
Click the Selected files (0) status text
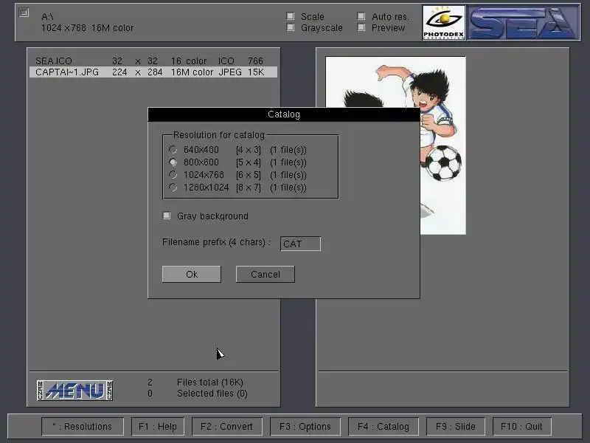point(212,394)
